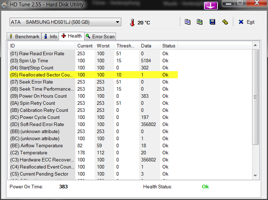Click the 20 °C temperature readout
The height and width of the screenshot is (200, 268).
[144, 23]
